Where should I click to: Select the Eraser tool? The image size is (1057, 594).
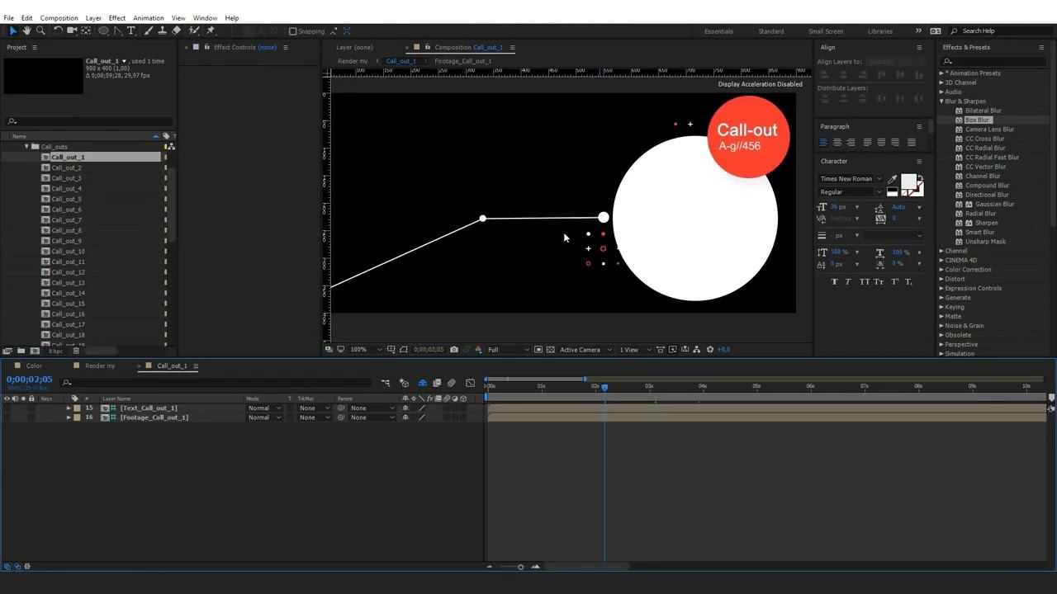point(176,31)
